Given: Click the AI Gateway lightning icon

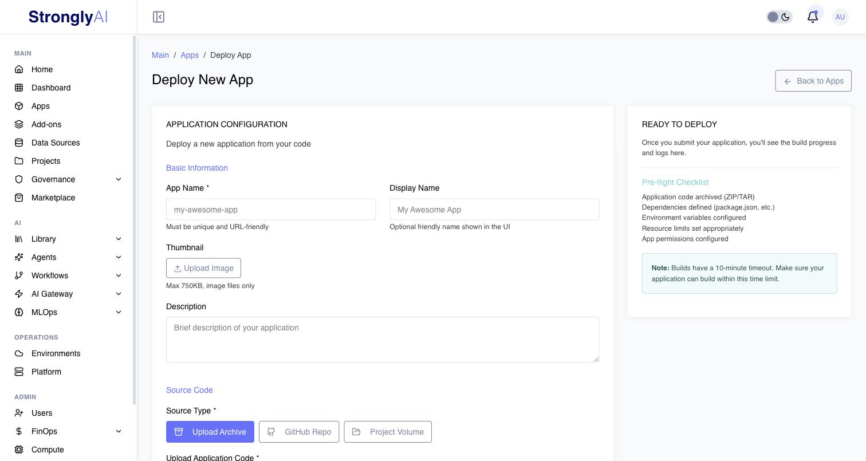Looking at the screenshot, I should [x=19, y=294].
